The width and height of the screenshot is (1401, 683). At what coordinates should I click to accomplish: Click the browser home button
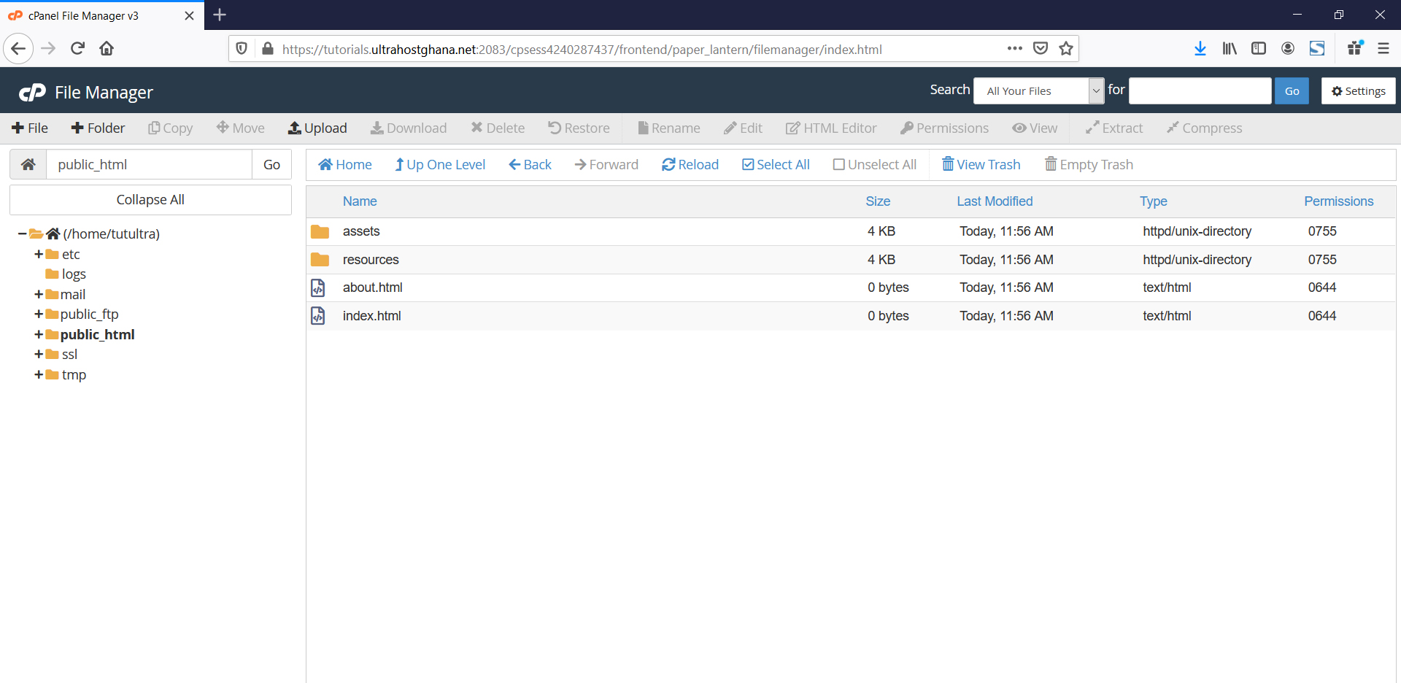coord(107,48)
